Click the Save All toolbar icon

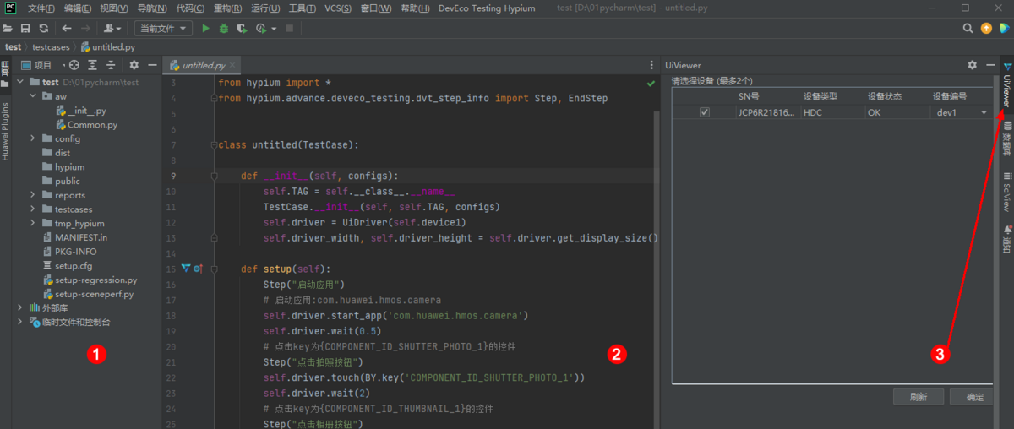click(x=25, y=28)
